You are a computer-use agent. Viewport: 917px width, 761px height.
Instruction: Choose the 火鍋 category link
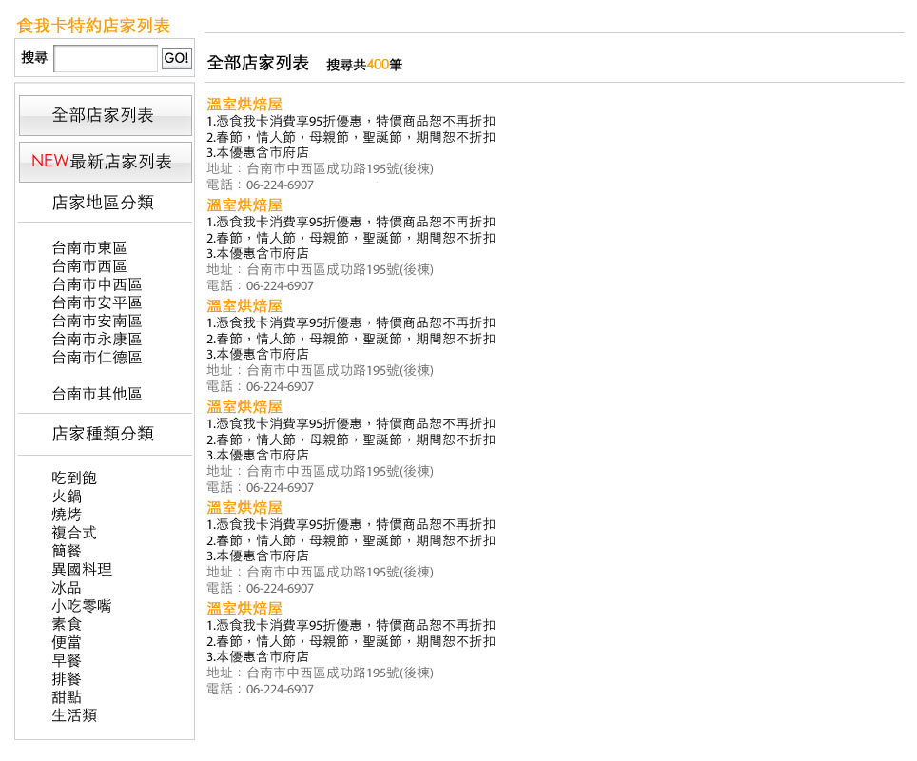[67, 496]
